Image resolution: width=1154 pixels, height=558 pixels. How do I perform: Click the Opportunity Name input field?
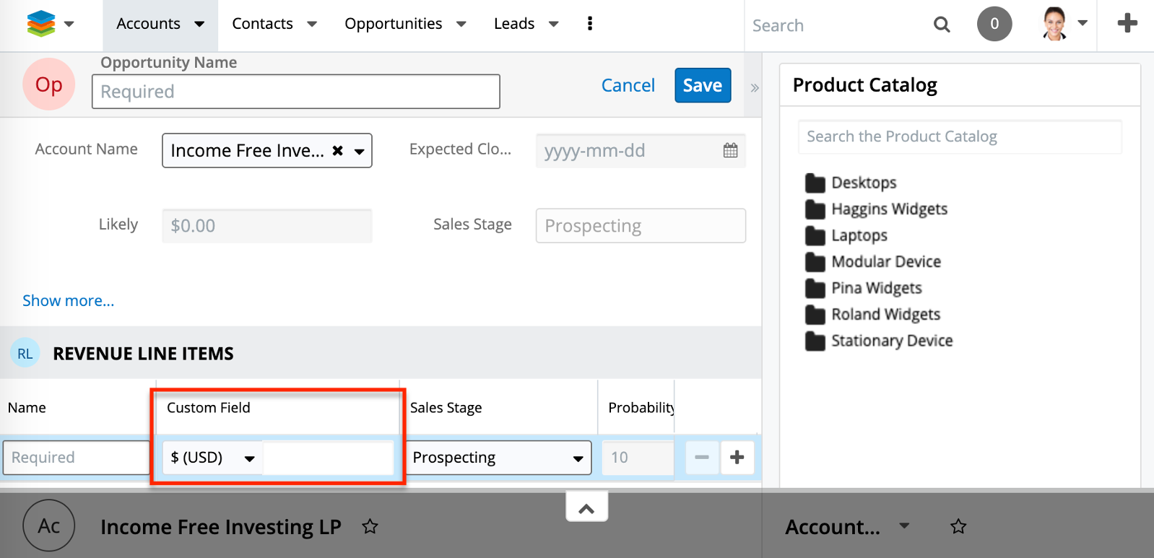(x=295, y=92)
